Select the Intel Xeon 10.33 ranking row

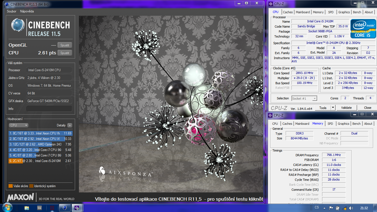pos(40,139)
